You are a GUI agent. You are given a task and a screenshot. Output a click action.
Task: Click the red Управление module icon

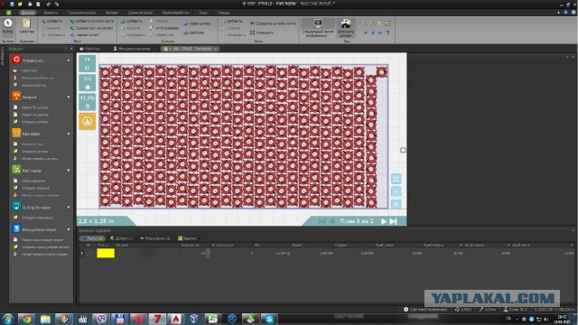[16, 60]
